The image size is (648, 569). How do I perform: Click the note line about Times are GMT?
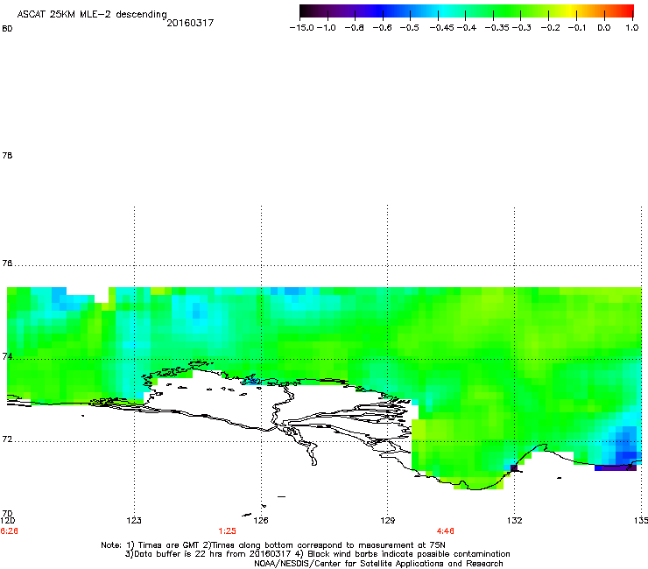click(x=273, y=545)
